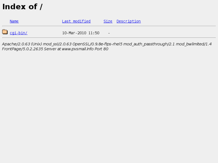
Task: Click the (Unix) text in the footer
Action: tap(36, 44)
